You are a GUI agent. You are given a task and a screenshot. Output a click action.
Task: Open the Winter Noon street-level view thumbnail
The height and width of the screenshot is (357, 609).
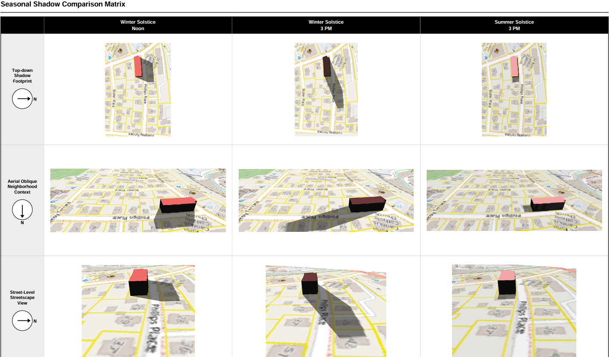point(138,311)
